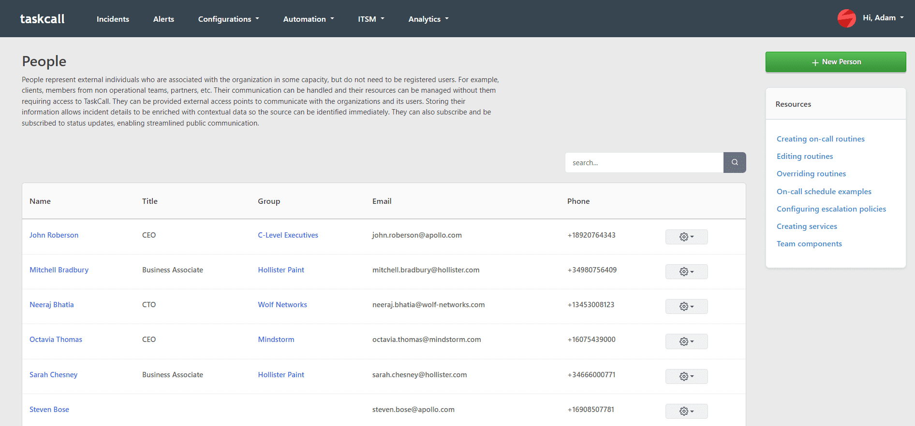Click the Name column header
This screenshot has height=426, width=915.
point(40,201)
